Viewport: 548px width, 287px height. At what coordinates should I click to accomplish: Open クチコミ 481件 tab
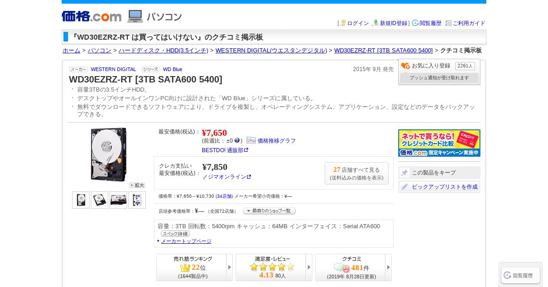[x=350, y=267]
